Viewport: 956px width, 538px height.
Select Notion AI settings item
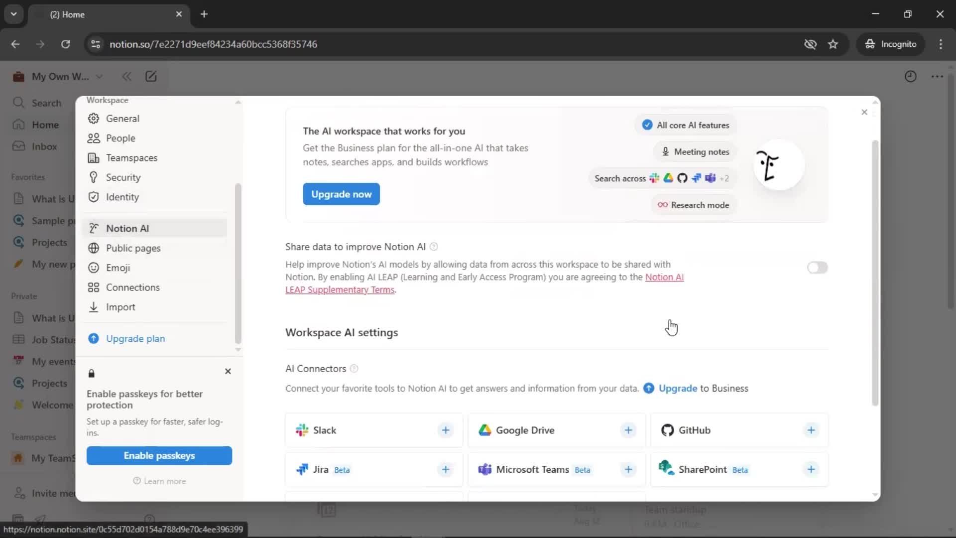[154, 228]
